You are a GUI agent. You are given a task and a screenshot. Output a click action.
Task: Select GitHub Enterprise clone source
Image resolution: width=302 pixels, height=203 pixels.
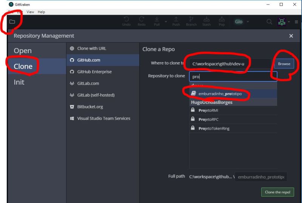[x=103, y=72]
